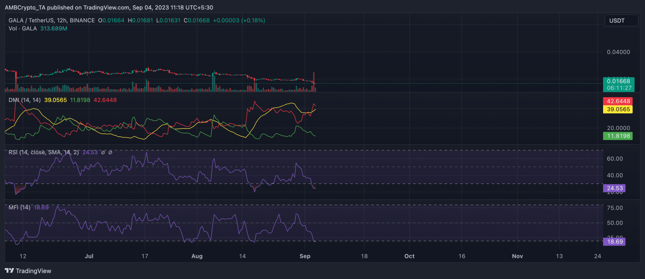
Task: Click the 17 date on time axis
Action: [145, 256]
